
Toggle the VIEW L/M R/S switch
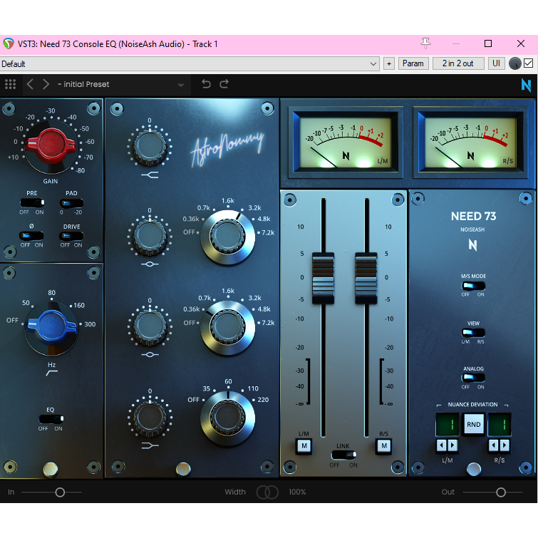[x=473, y=333]
